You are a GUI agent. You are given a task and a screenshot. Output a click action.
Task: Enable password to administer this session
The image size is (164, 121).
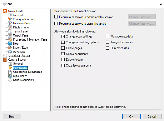click(x=56, y=17)
